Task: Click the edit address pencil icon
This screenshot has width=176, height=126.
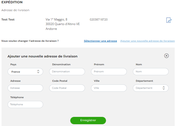Action: (169, 20)
